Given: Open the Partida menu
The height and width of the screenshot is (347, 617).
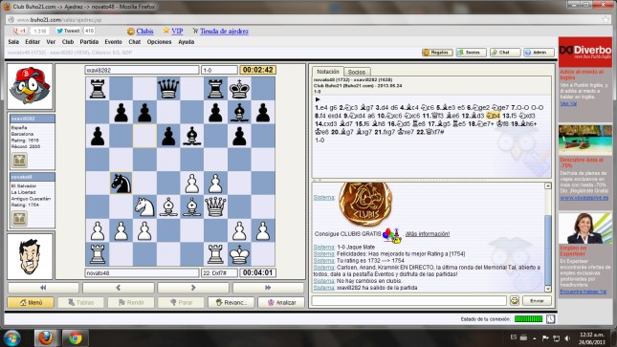Looking at the screenshot, I should pos(89,42).
